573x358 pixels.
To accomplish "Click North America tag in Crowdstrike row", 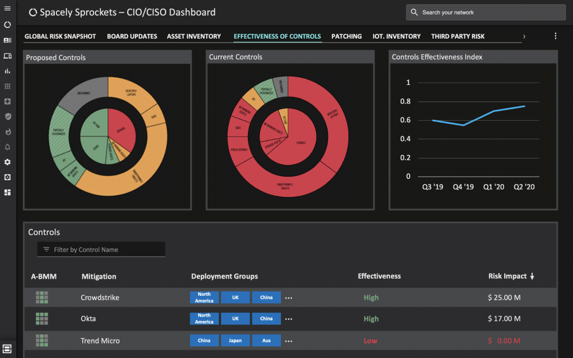I will coord(204,298).
